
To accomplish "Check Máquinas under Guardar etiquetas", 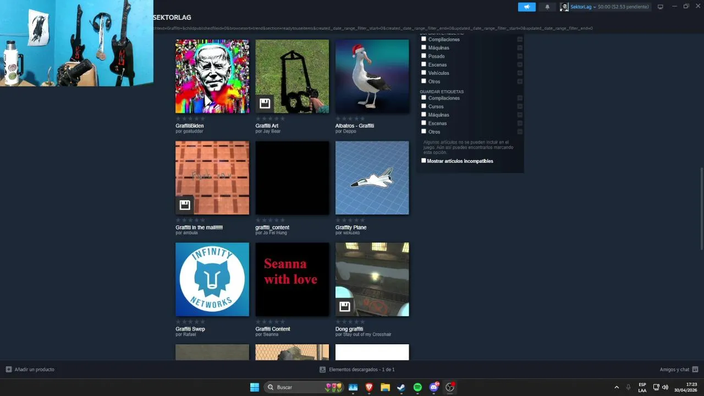I will click(x=424, y=114).
